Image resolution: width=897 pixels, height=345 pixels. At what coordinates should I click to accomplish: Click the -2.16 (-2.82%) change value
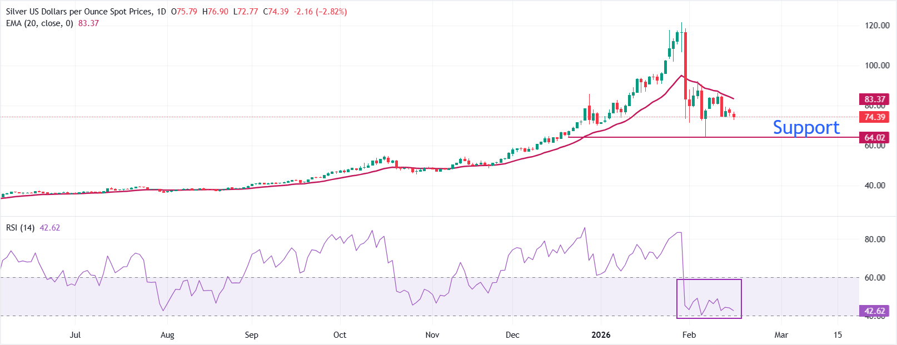click(x=320, y=12)
